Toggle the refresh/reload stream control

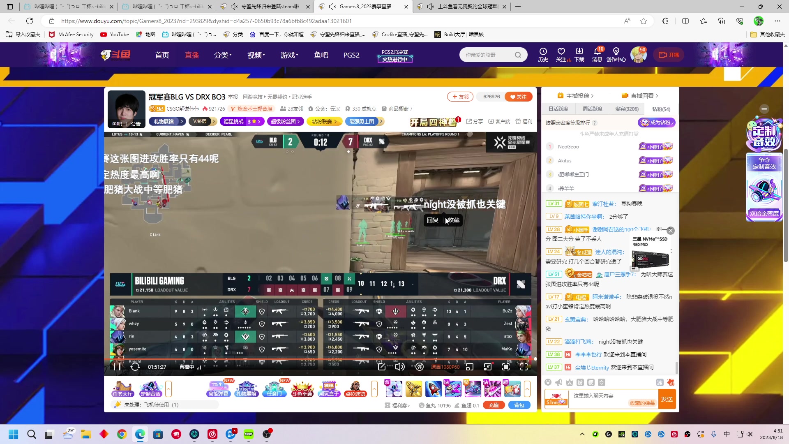(135, 367)
